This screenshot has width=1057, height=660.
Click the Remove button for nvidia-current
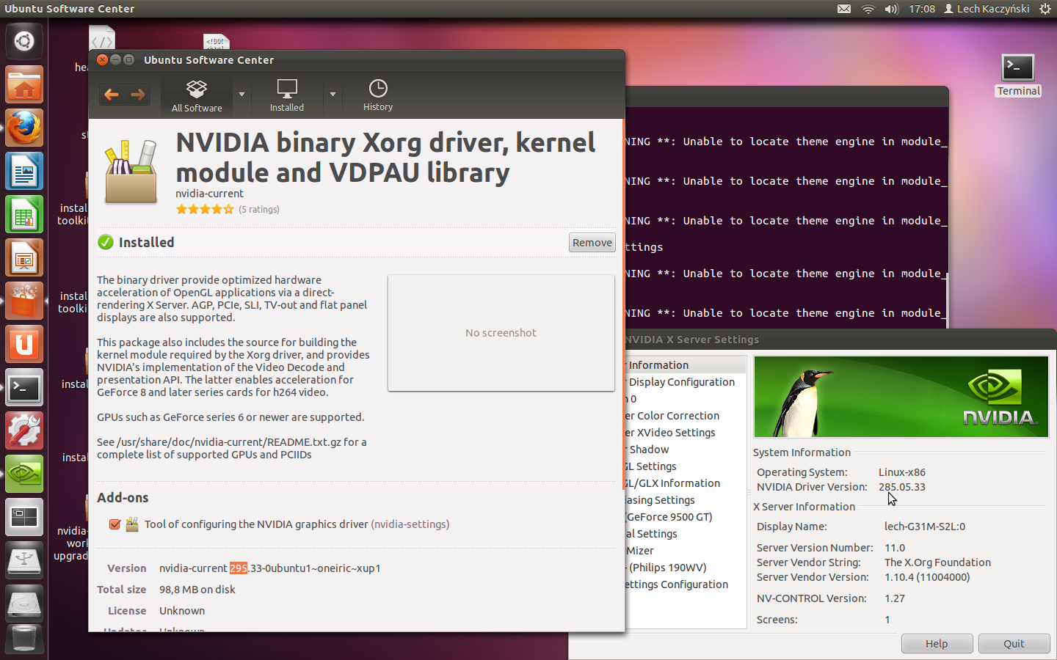click(x=592, y=243)
